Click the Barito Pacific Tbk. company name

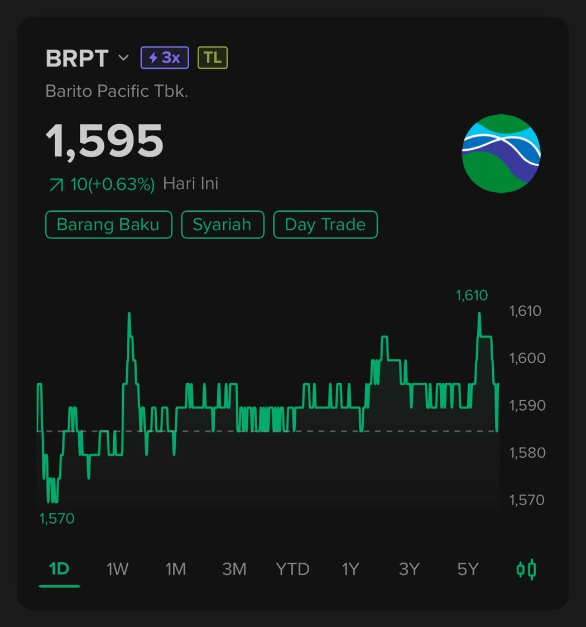pos(116,91)
